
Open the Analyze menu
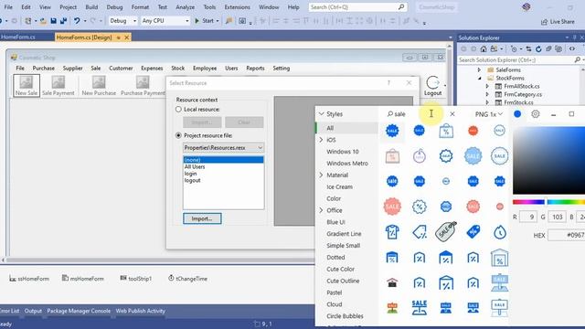(185, 7)
